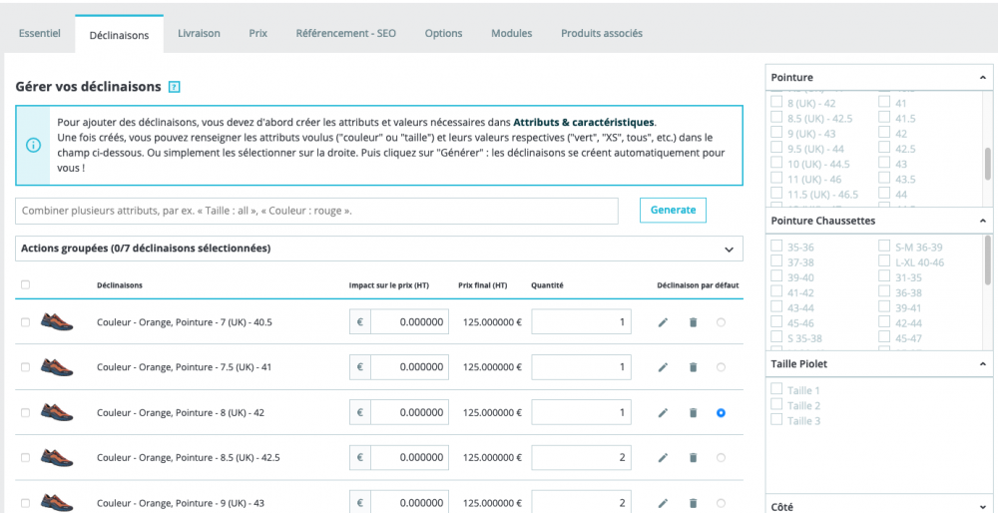
Task: Open the help icon beside Gérer vos déclinaisons
Action: click(x=175, y=87)
